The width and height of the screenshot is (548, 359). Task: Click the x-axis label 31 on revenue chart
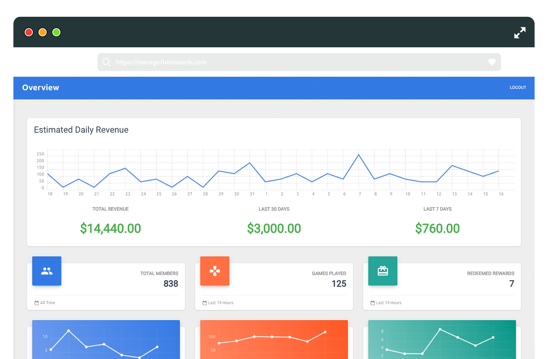tap(252, 194)
